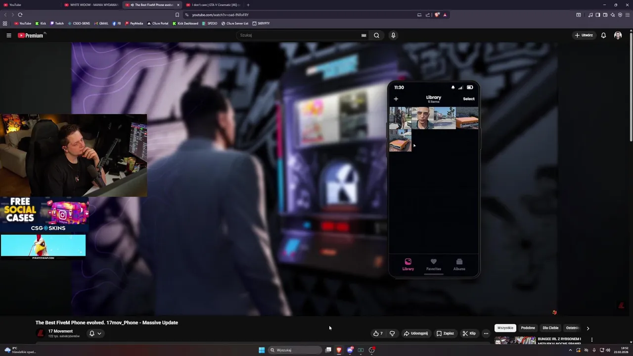The height and width of the screenshot is (356, 633).
Task: Click the BUNGEE IRL suggested video thumbnail
Action: click(515, 340)
